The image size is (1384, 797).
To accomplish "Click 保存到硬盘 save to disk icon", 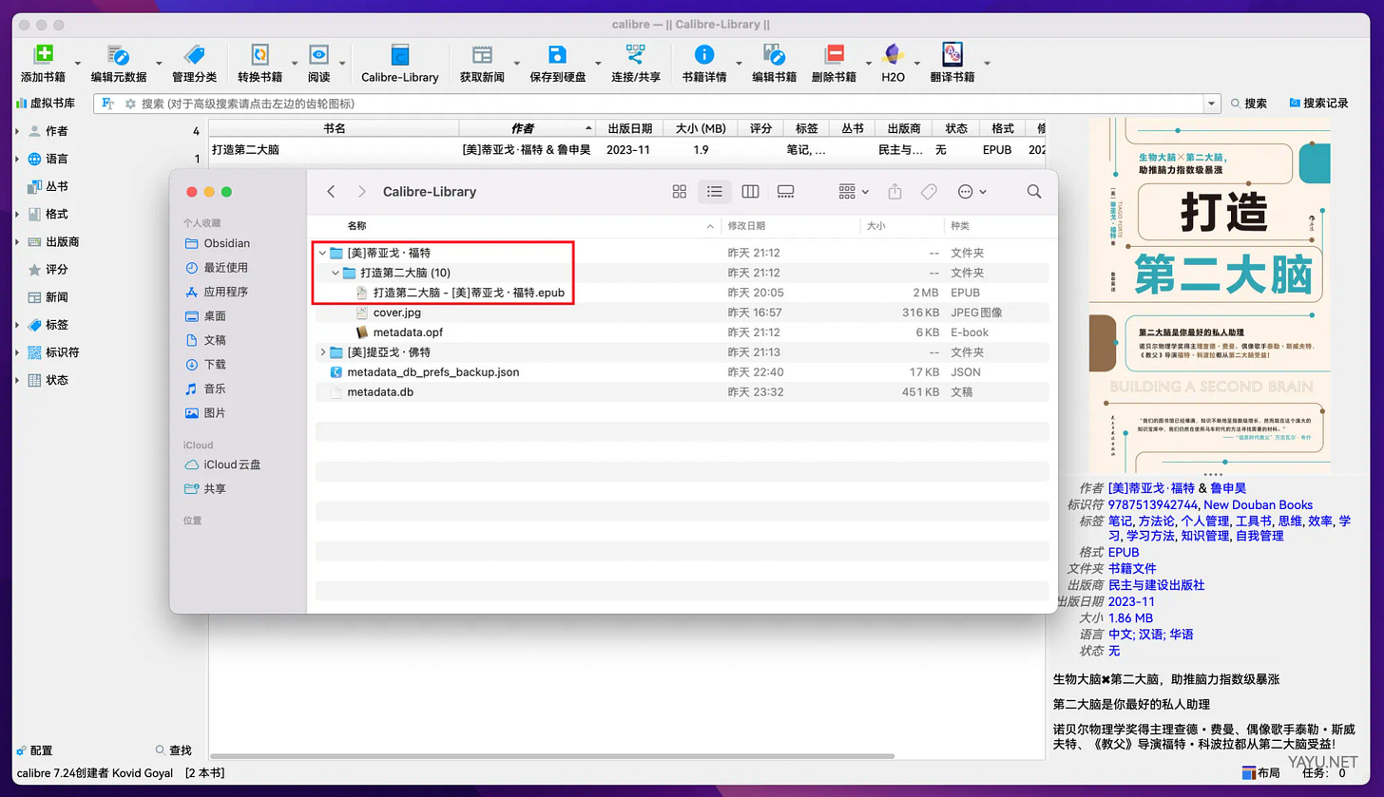I will [x=557, y=54].
